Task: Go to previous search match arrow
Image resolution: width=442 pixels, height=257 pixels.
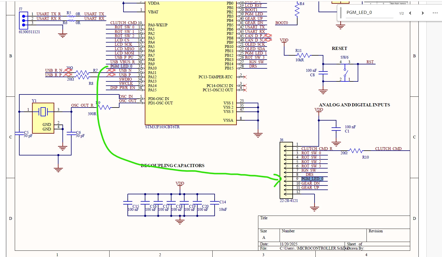Action: (x=410, y=13)
